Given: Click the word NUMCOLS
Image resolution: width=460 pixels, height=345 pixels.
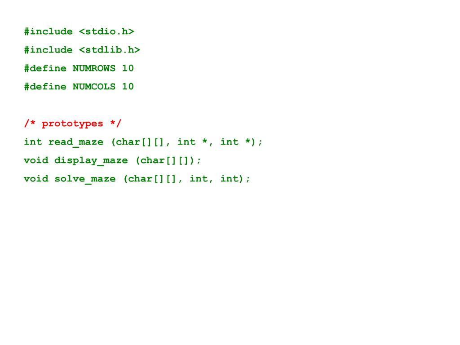Looking at the screenshot, I should click(94, 87).
